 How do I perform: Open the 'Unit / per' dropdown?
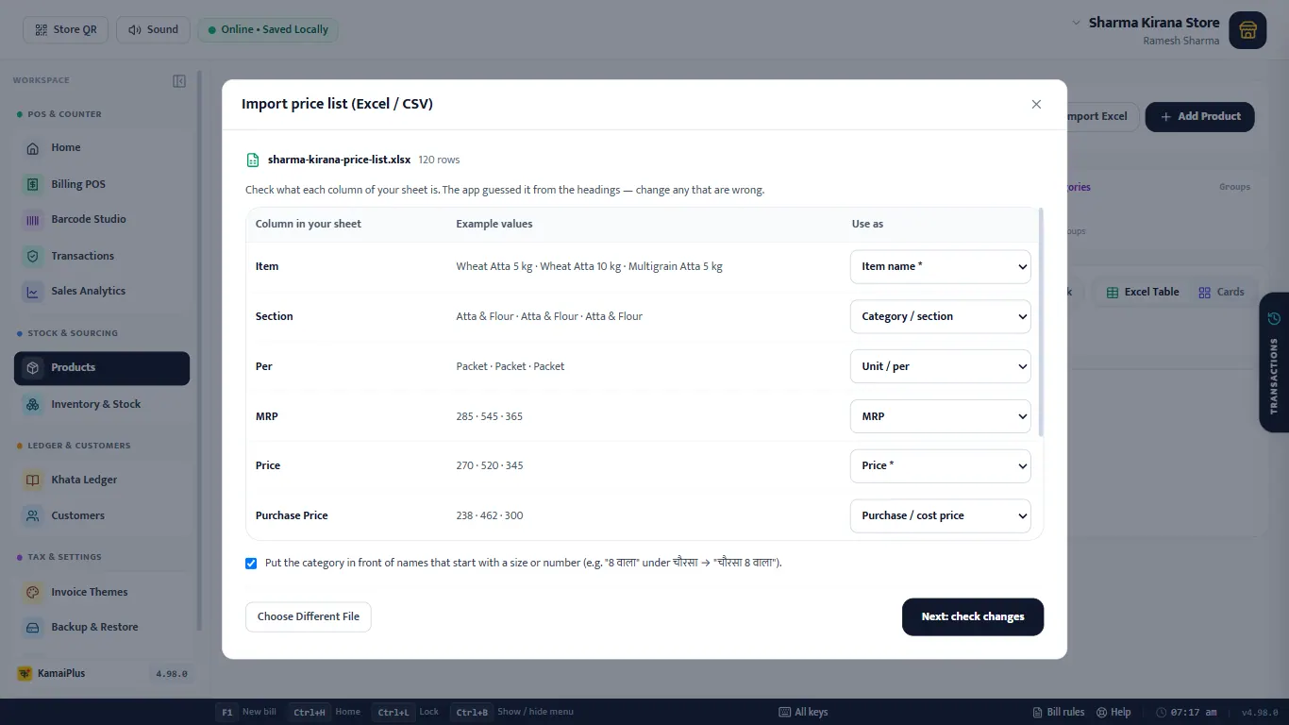(x=941, y=366)
